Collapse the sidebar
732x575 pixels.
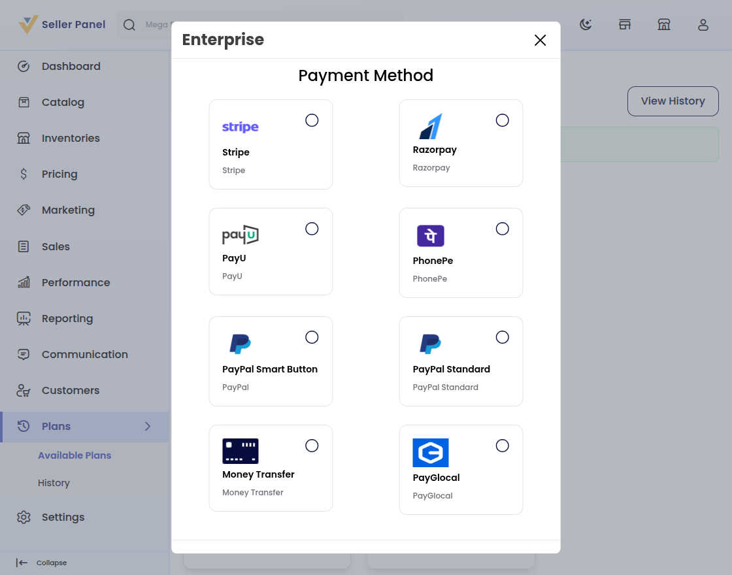coord(42,563)
